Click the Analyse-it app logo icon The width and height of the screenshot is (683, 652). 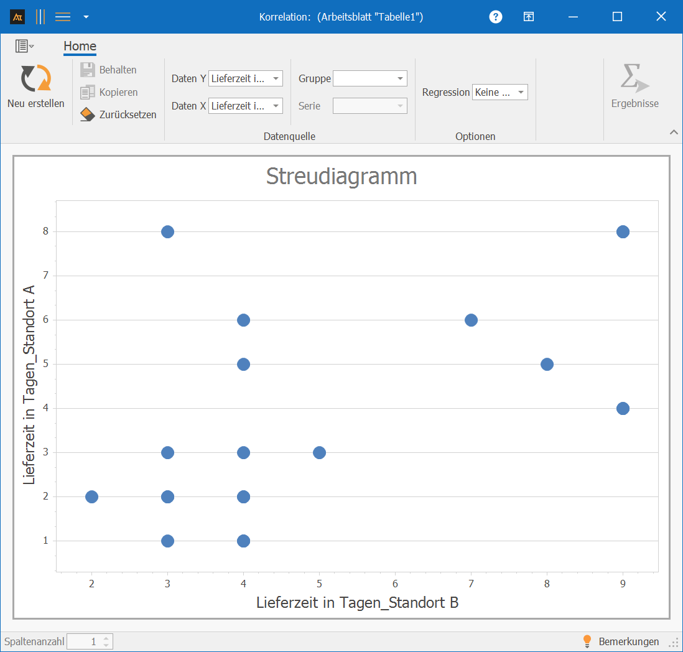(17, 17)
